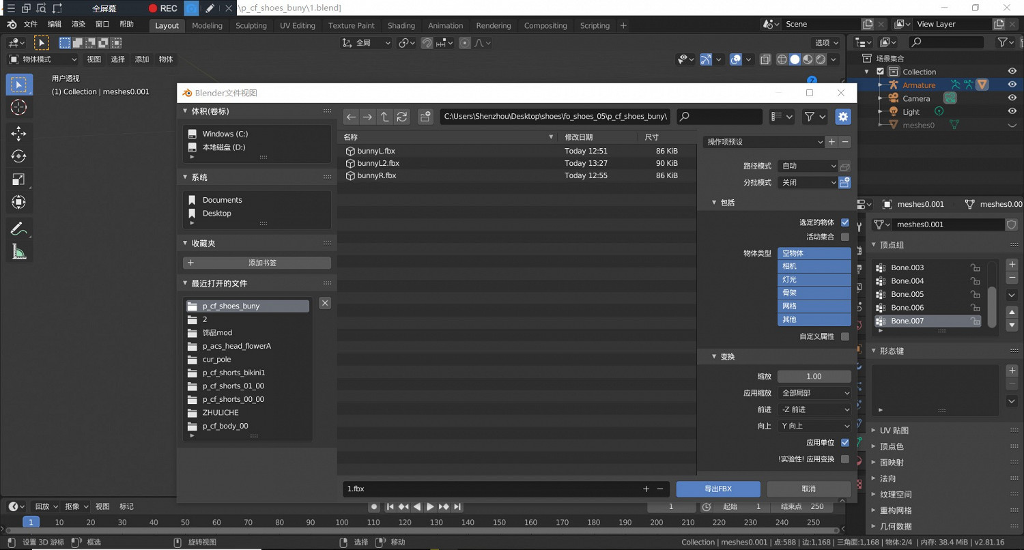Select the Move tool in the left toolbar
This screenshot has height=550, width=1024.
pyautogui.click(x=18, y=133)
